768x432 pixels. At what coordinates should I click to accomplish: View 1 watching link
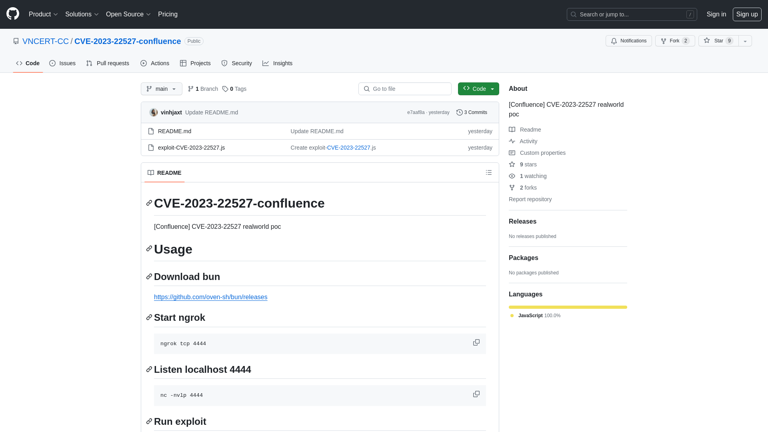click(x=528, y=176)
